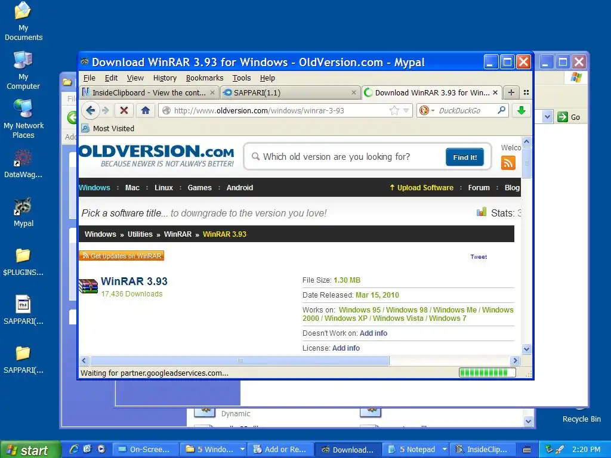This screenshot has height=458, width=611.
Task: Open the My Documents desktop icon
Action: (23, 21)
